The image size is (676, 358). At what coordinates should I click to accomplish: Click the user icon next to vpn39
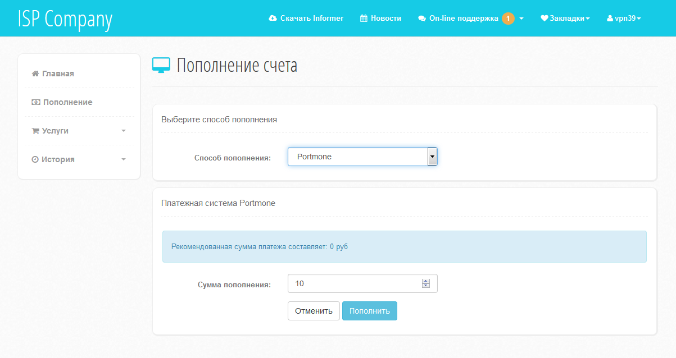click(x=610, y=19)
